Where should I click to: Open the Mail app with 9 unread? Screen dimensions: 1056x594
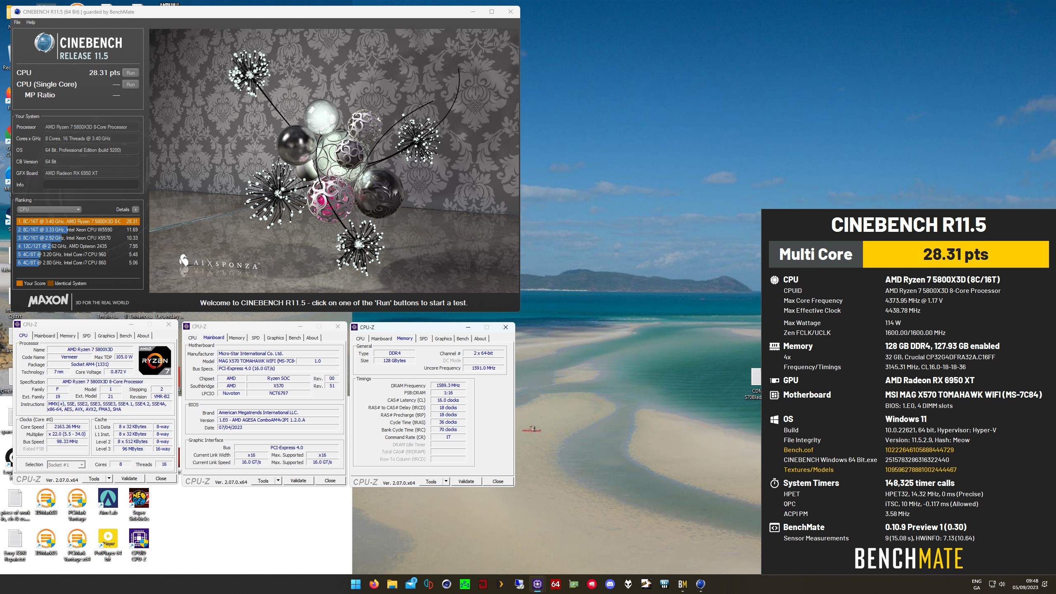pyautogui.click(x=410, y=584)
